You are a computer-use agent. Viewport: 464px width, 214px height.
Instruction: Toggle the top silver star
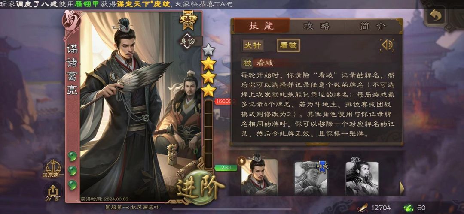(x=209, y=50)
